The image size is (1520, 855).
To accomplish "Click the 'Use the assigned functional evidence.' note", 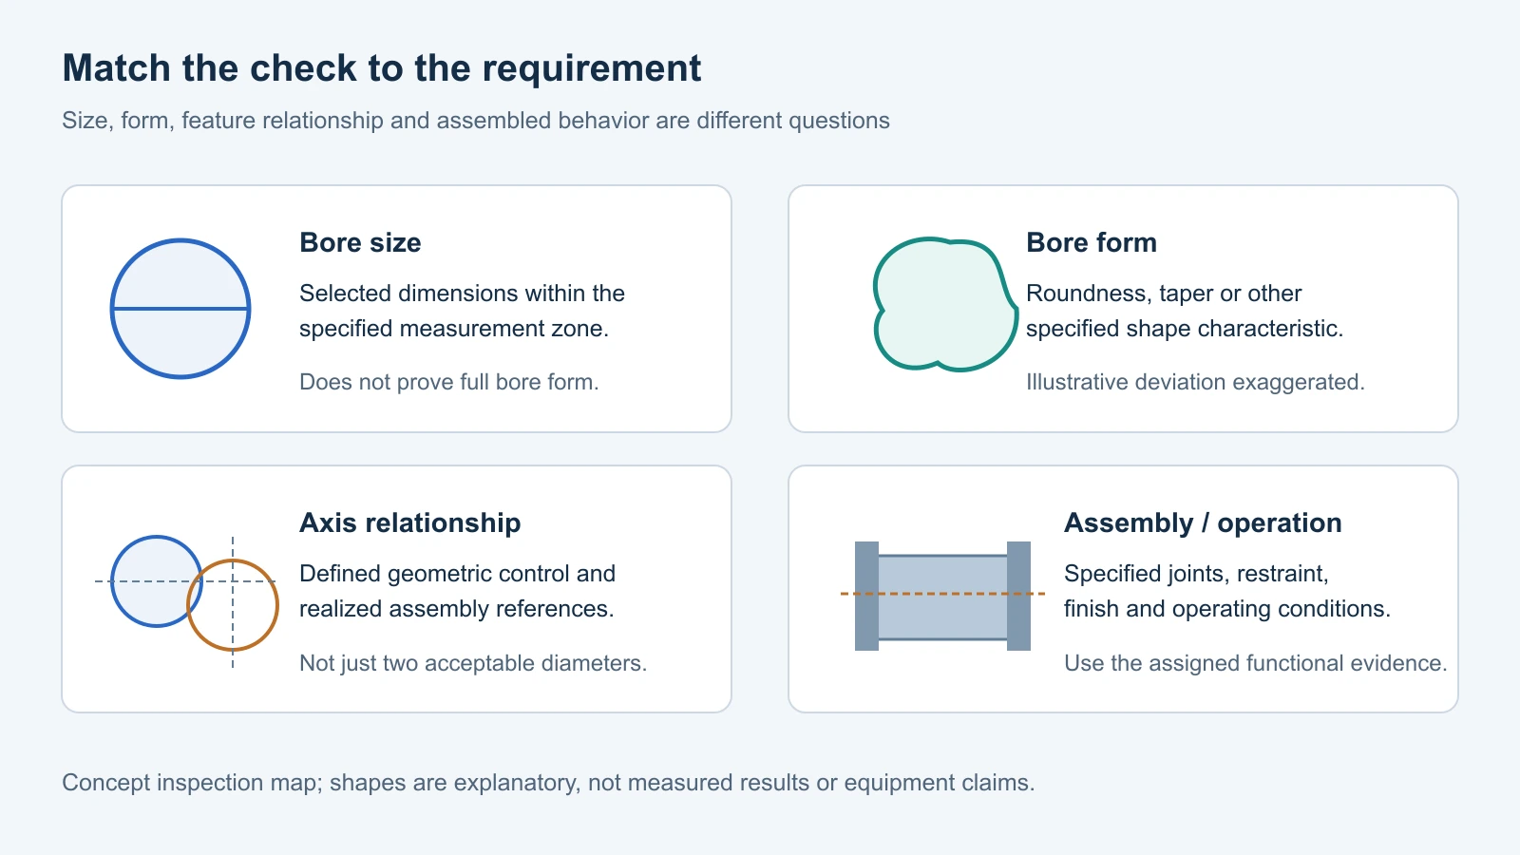I will (x=1256, y=663).
